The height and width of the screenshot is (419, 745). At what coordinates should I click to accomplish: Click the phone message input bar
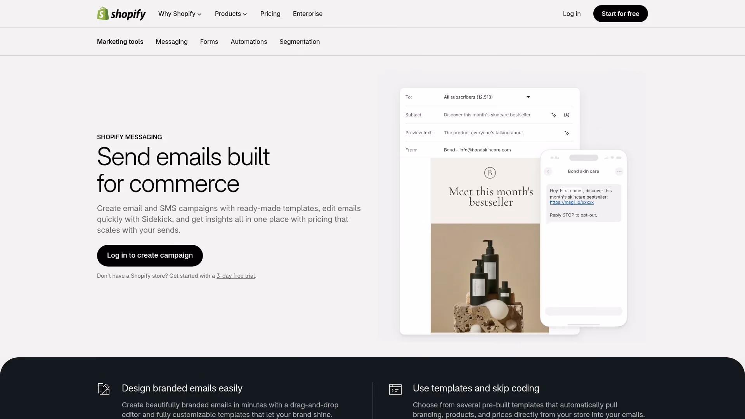tap(584, 311)
